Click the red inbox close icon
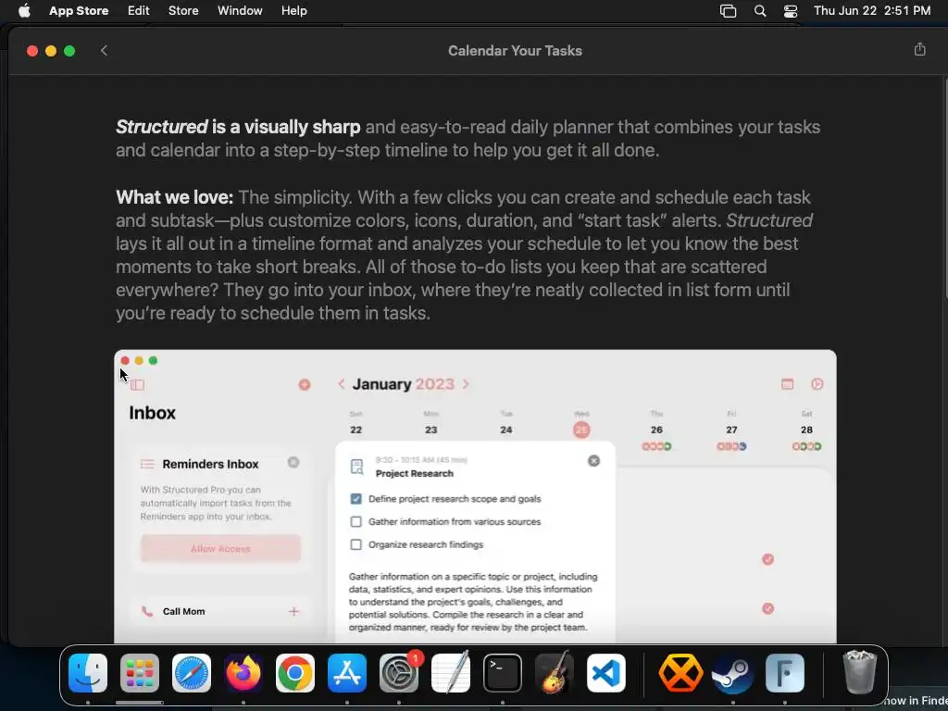Screen dimensions: 948x711 tap(304, 384)
